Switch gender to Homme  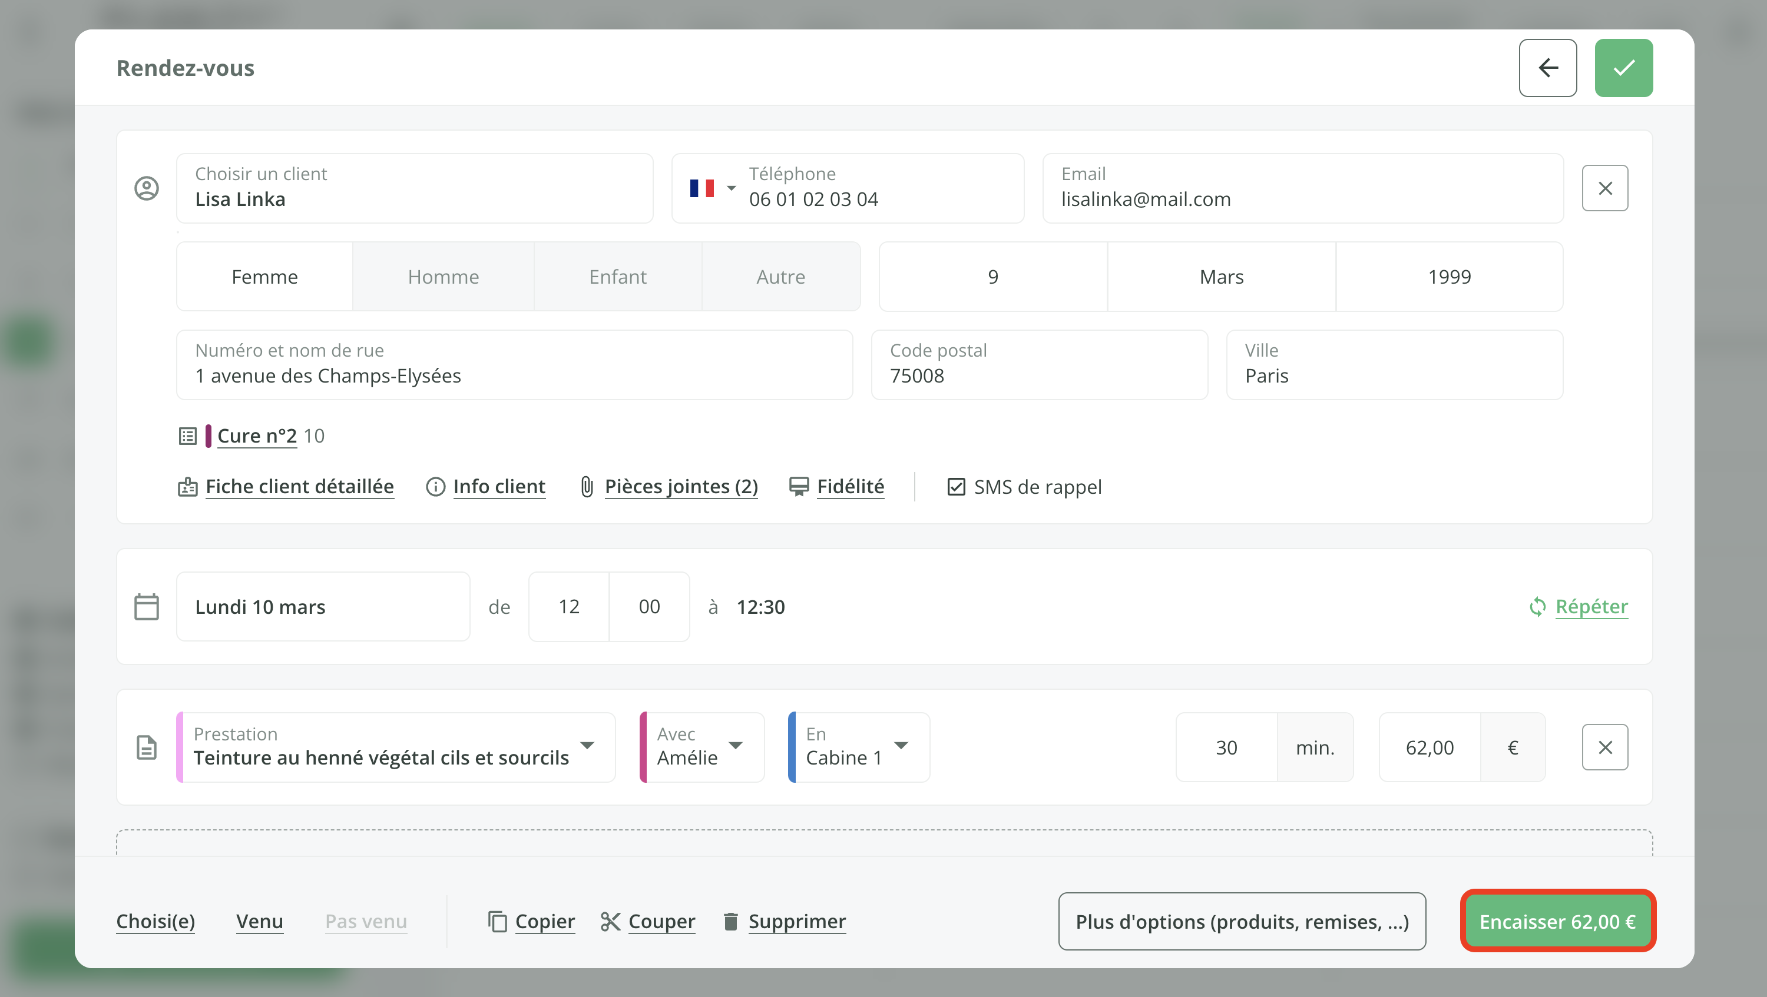point(443,276)
